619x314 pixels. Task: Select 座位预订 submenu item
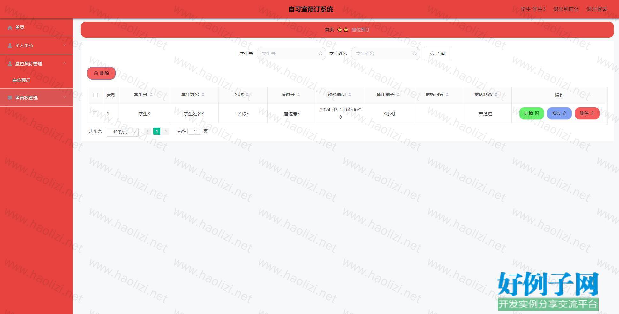[21, 80]
